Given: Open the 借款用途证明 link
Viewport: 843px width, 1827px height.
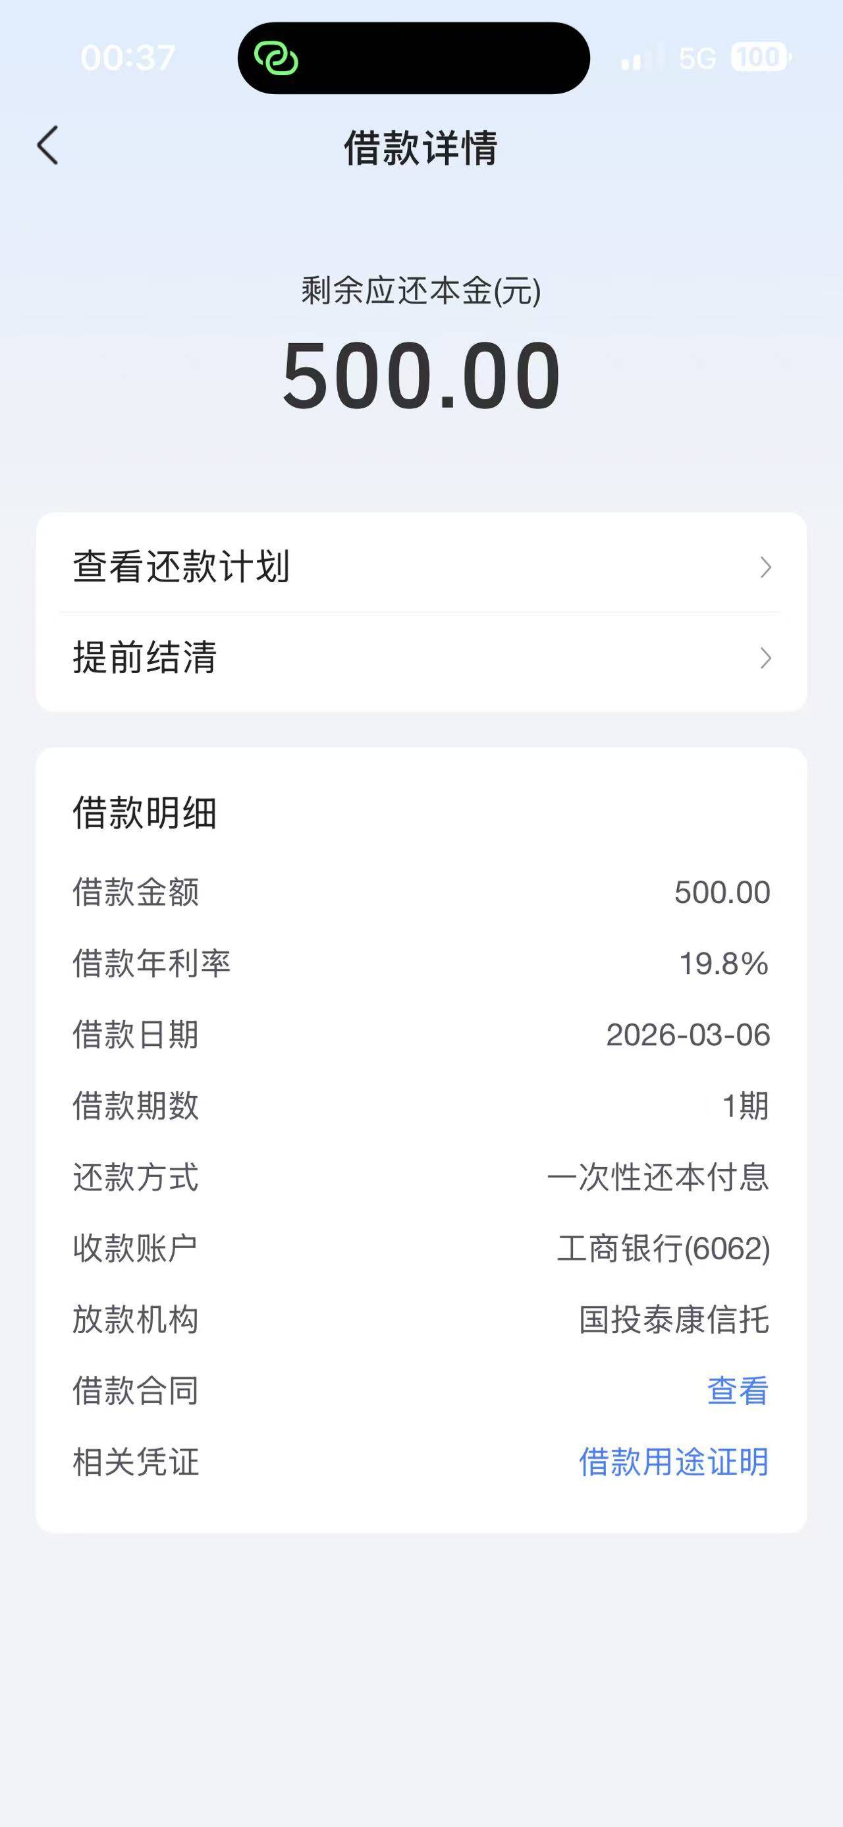Looking at the screenshot, I should click(x=674, y=1462).
